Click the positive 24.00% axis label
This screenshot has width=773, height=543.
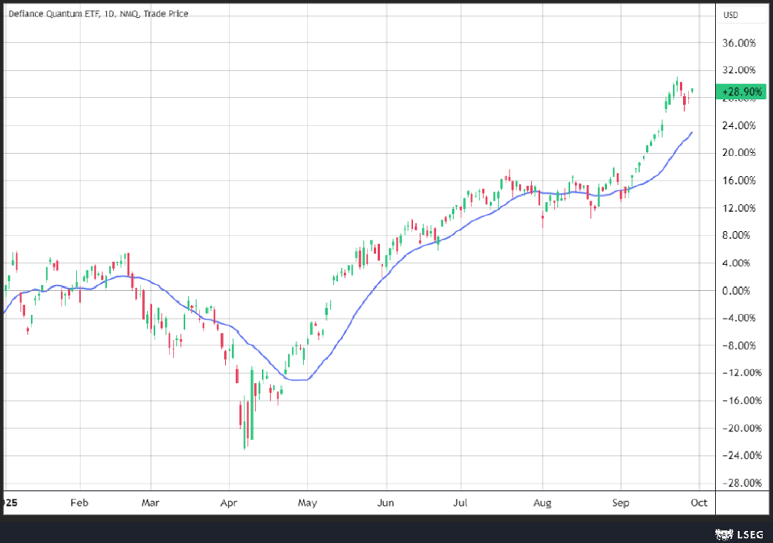739,125
